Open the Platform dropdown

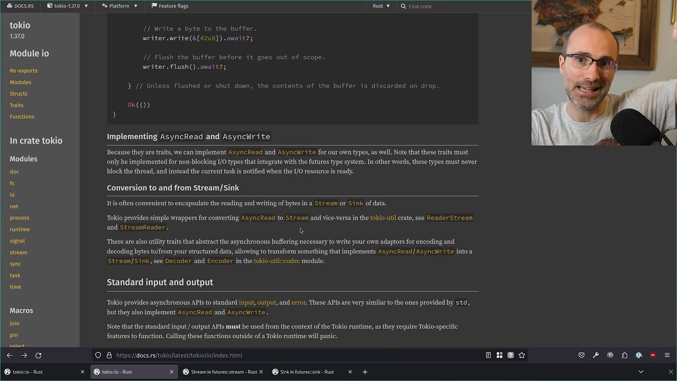tap(120, 6)
